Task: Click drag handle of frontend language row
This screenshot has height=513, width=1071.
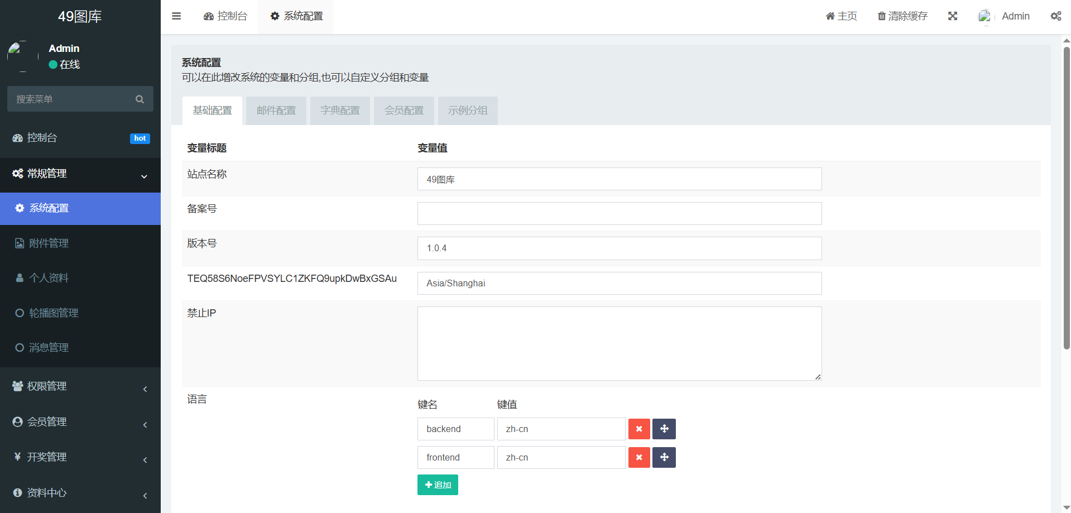Action: (x=664, y=457)
